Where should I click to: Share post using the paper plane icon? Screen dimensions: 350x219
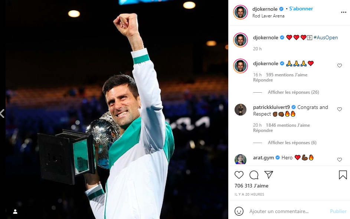(268, 175)
